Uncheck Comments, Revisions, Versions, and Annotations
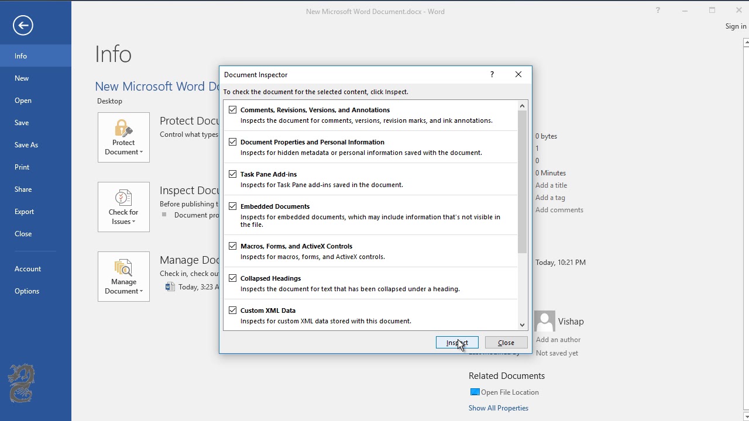 coord(233,110)
